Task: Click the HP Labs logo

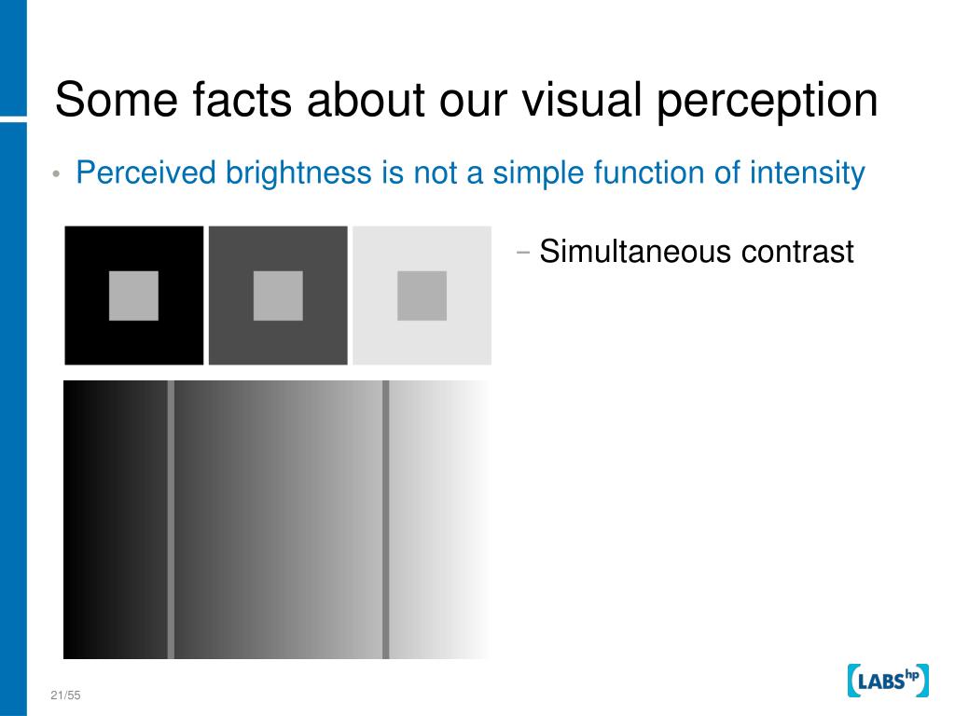Action: (888, 681)
